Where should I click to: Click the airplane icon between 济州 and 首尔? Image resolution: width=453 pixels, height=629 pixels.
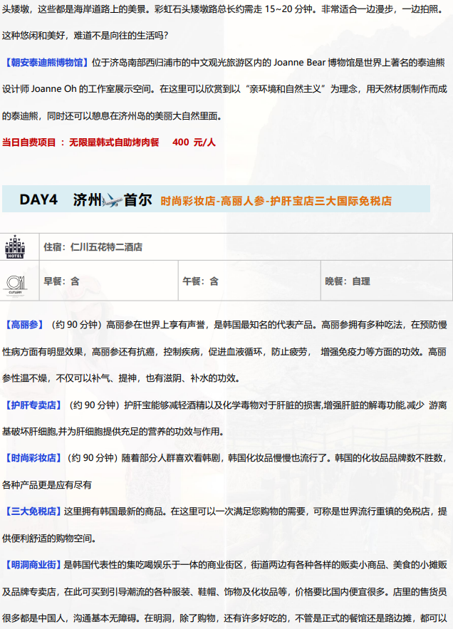point(113,200)
